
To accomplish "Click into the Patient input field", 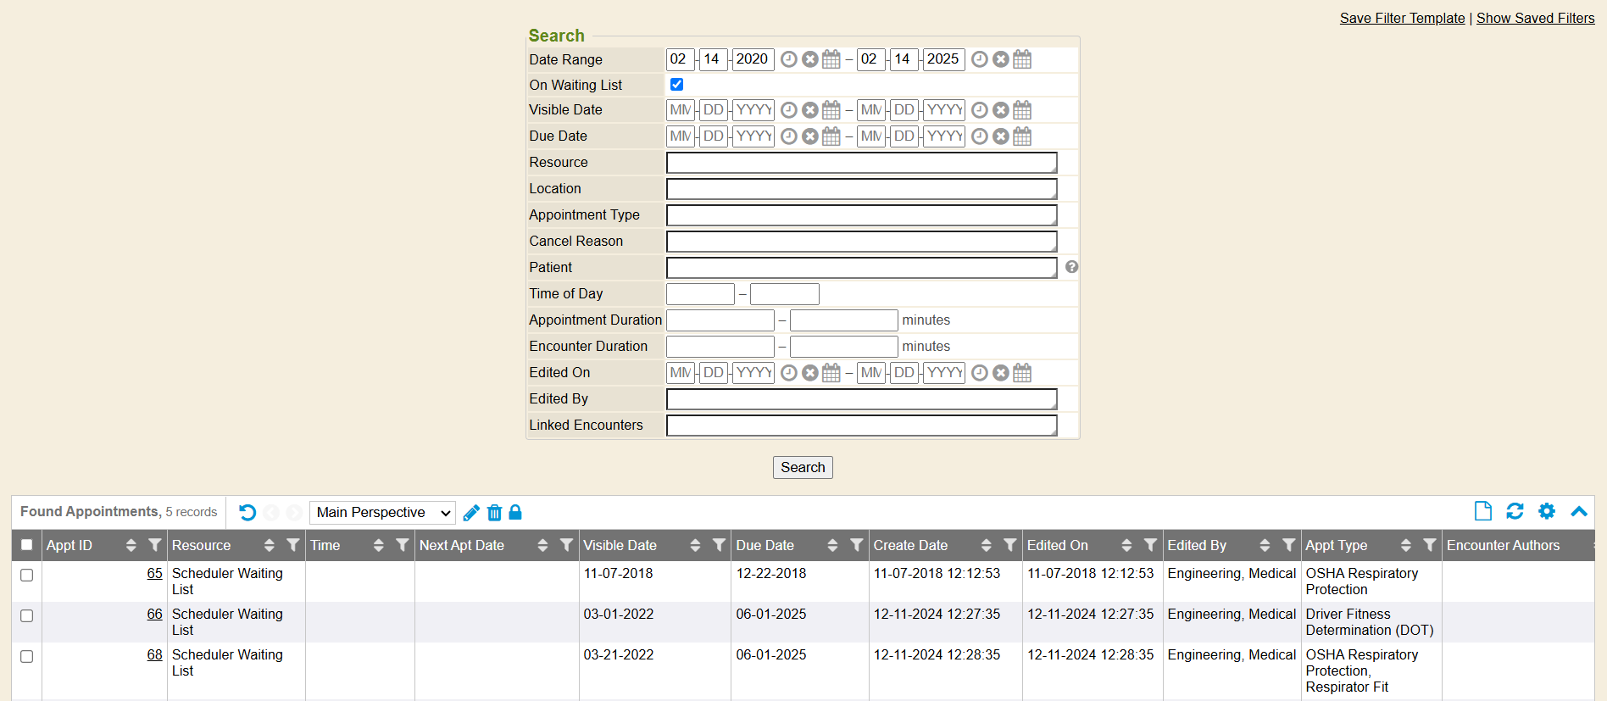I will point(861,268).
